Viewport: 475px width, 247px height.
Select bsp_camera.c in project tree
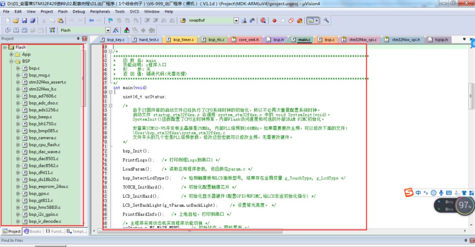pos(42,138)
